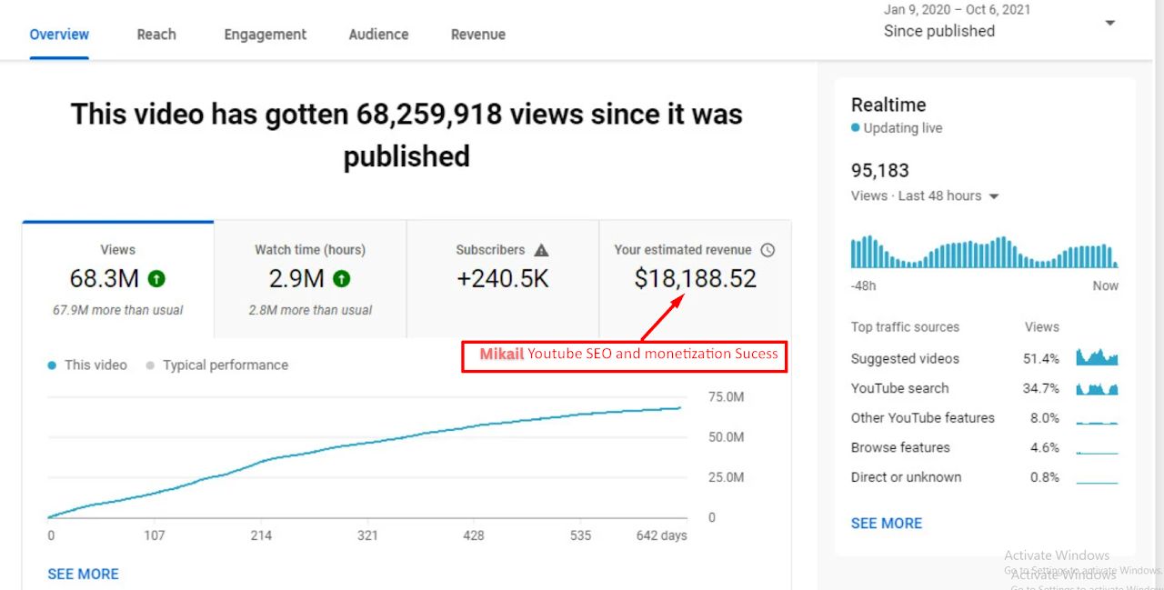Click the warning triangle next to Subscribers
This screenshot has width=1164, height=590.
point(541,250)
